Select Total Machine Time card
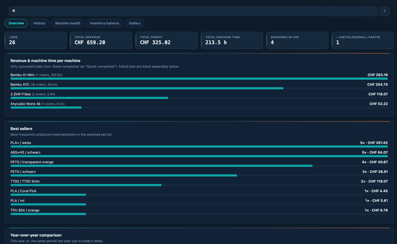The image size is (397, 244). 232,40
